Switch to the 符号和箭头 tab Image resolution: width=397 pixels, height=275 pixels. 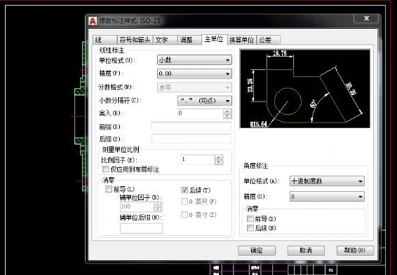135,40
